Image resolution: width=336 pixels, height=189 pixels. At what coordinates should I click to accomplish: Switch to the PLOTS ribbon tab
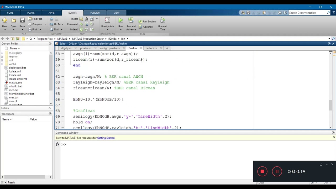tap(31, 13)
